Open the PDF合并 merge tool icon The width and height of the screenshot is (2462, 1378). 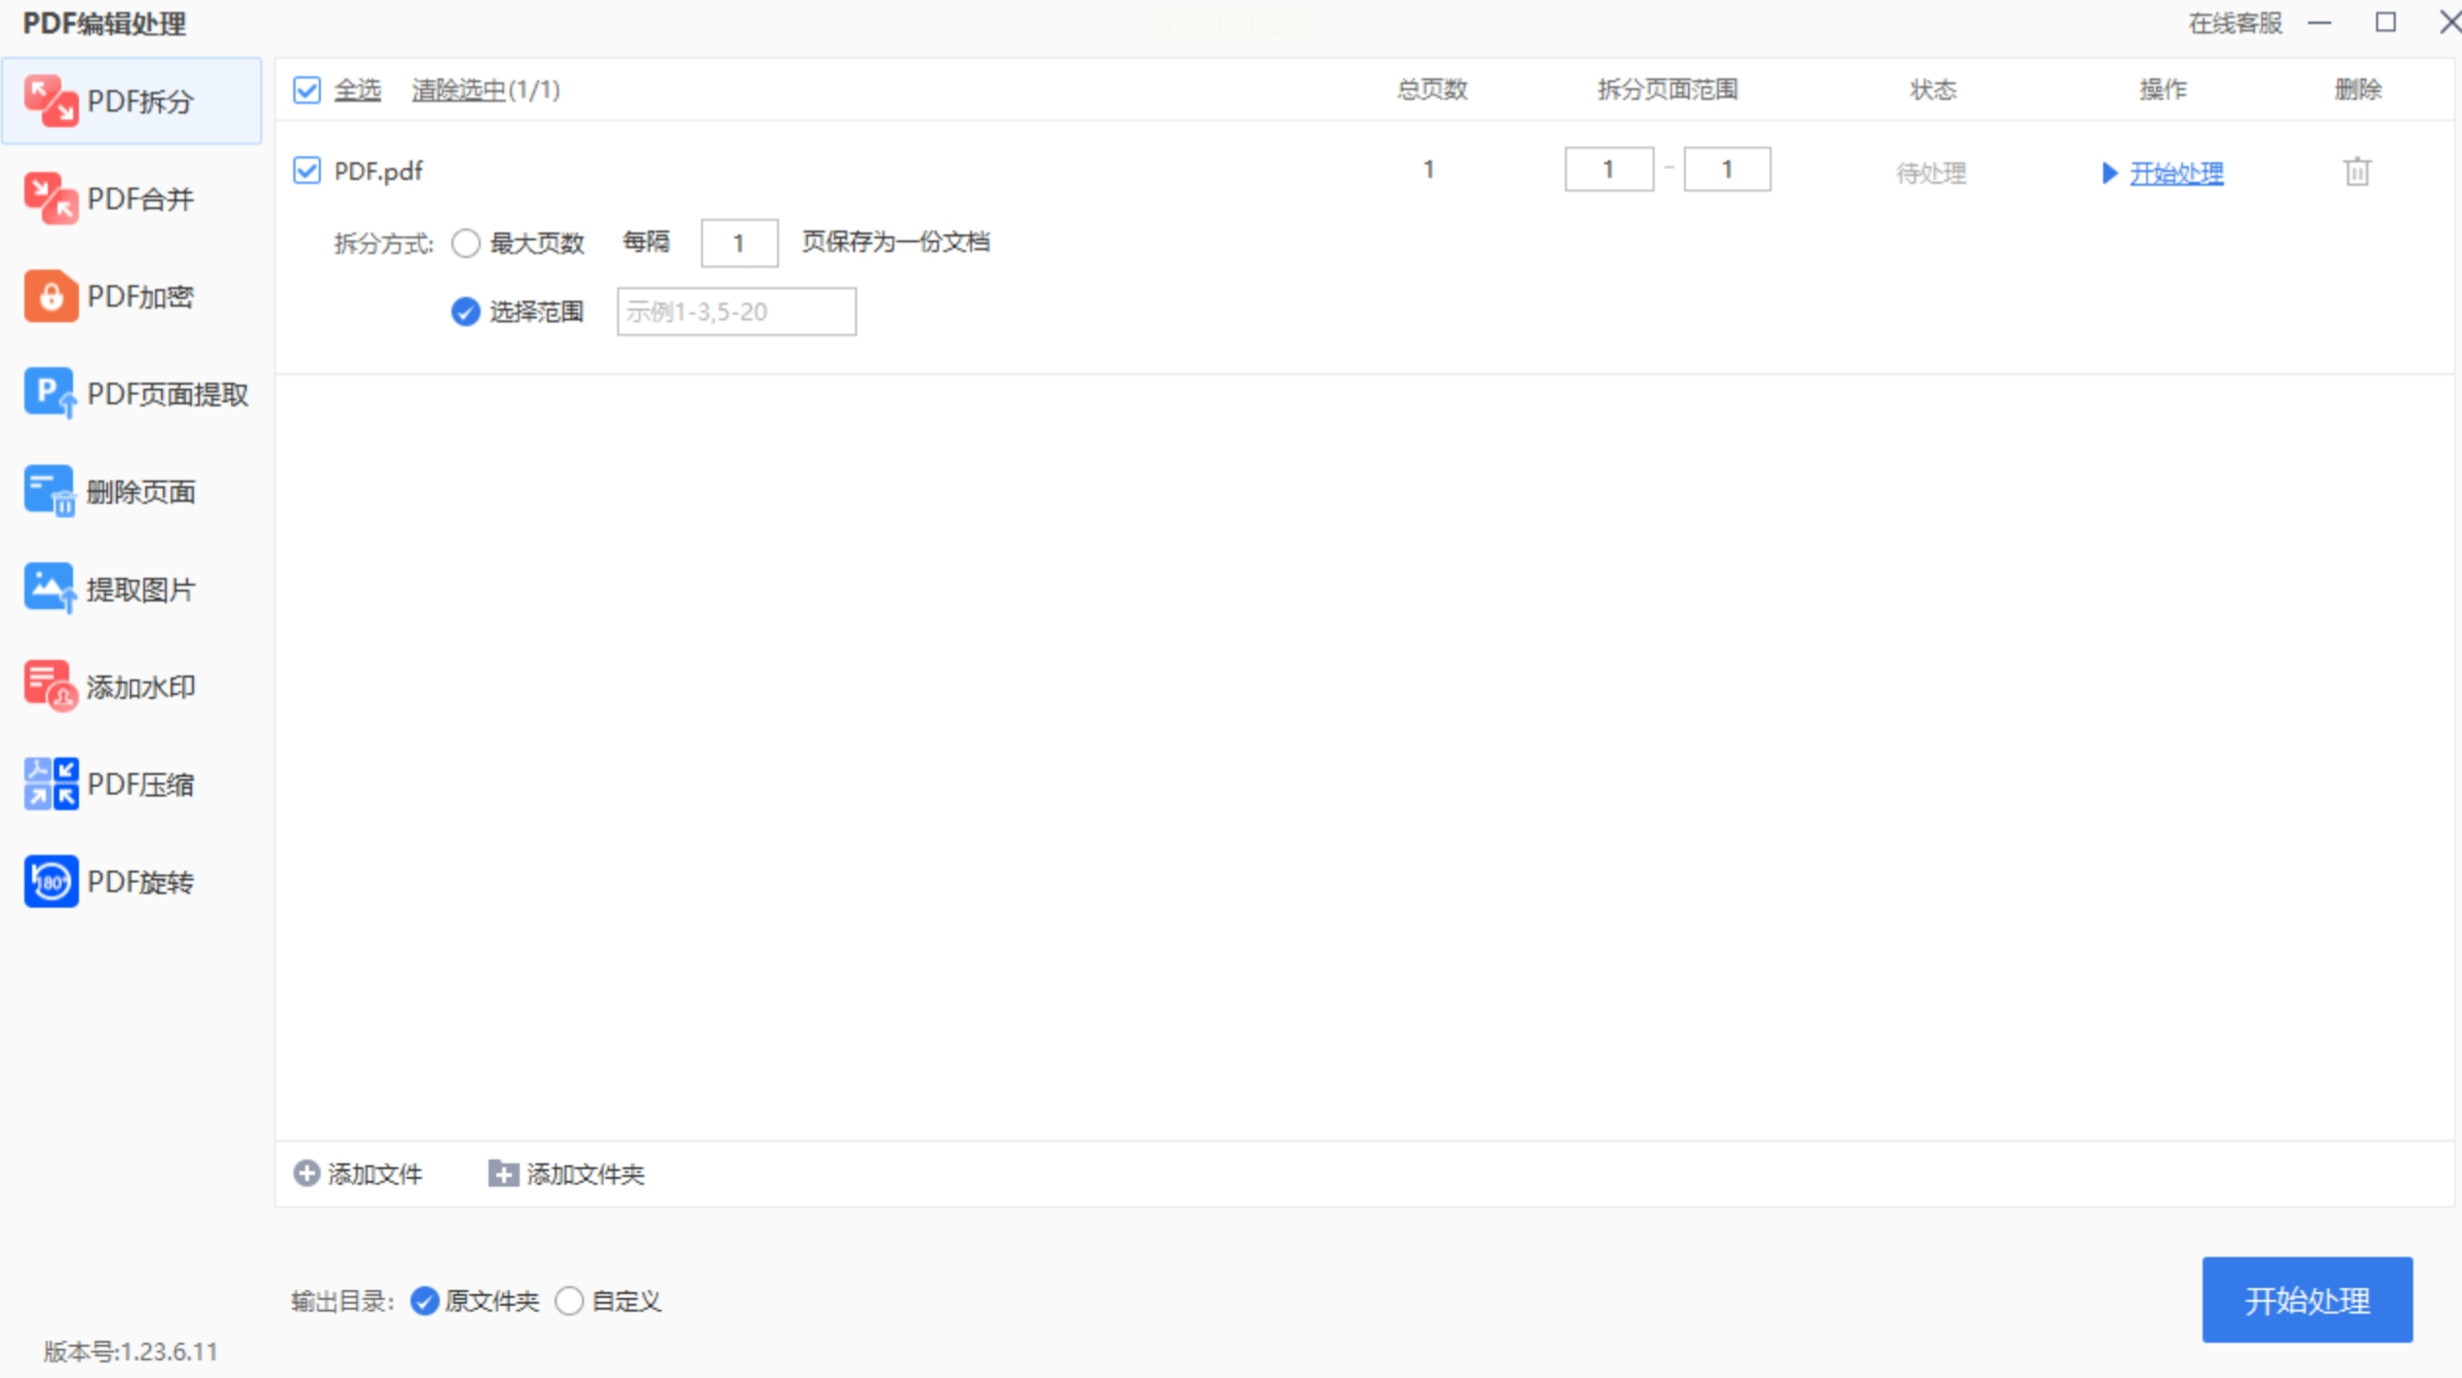coord(50,199)
